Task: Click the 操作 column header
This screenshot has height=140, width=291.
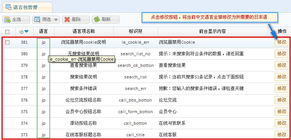Action: pos(282,31)
